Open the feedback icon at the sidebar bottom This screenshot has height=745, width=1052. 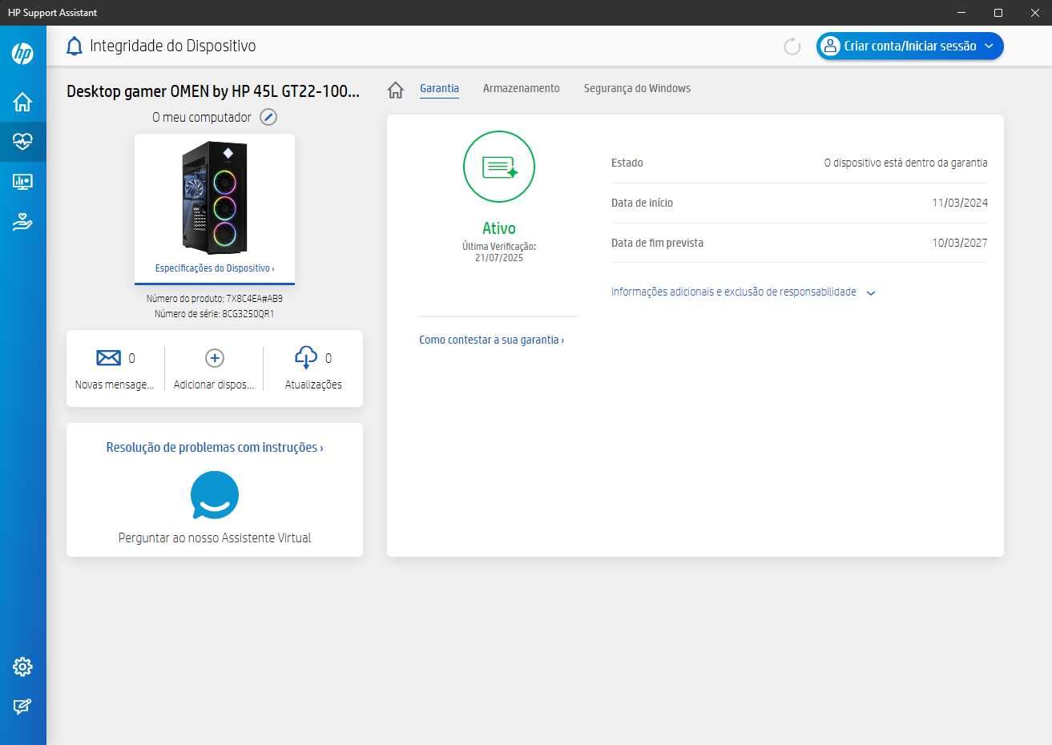click(22, 707)
